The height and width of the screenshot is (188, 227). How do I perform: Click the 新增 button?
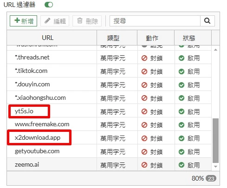click(23, 21)
